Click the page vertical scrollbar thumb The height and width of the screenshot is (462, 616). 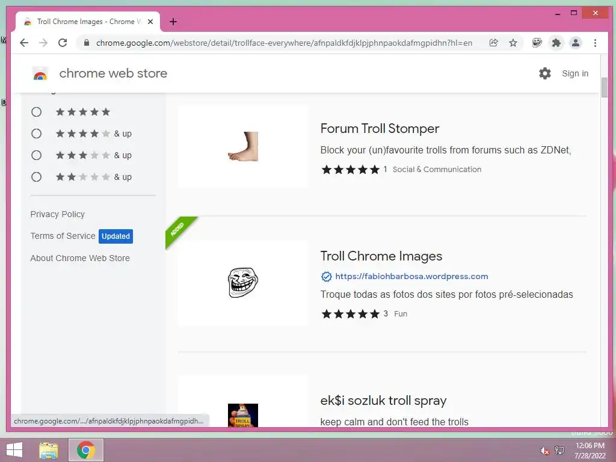point(604,87)
